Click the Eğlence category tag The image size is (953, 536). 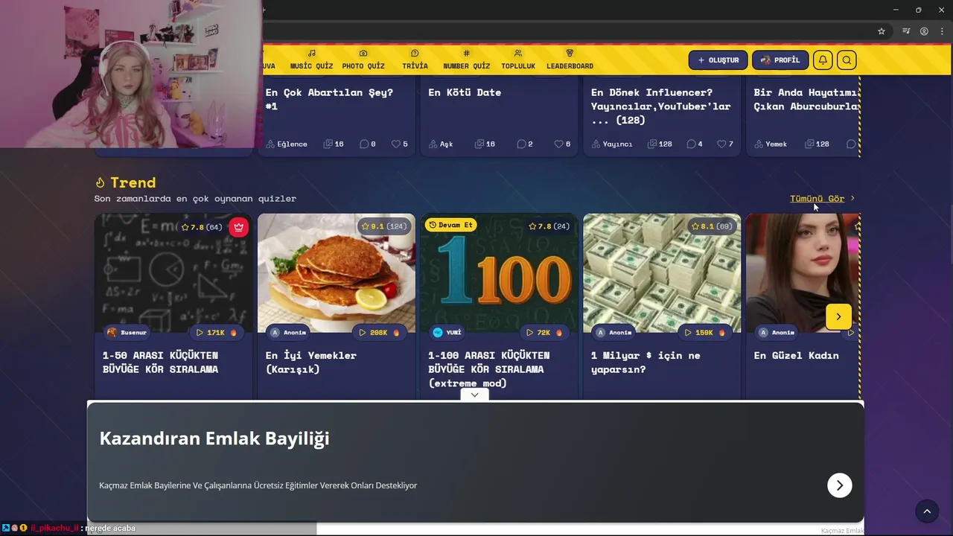point(287,144)
